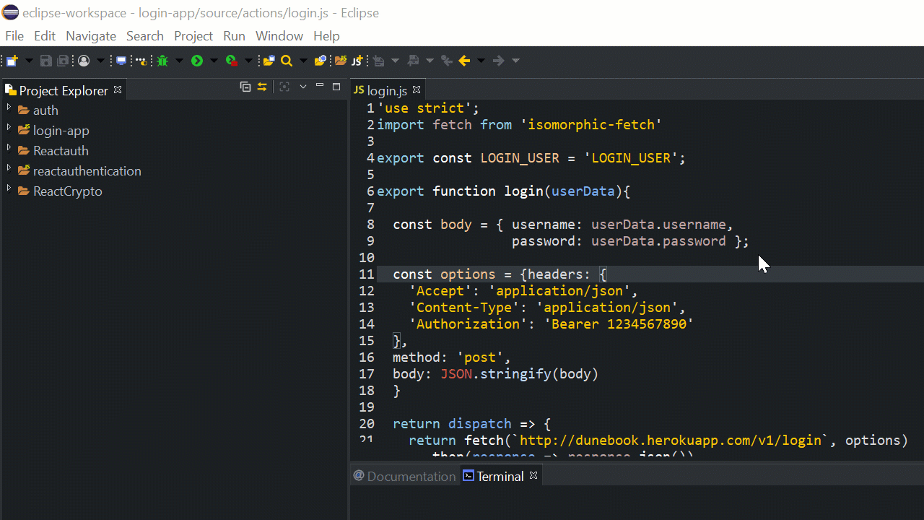The height and width of the screenshot is (520, 924).
Task: Select the login-app project in the tree
Action: pyautogui.click(x=61, y=131)
